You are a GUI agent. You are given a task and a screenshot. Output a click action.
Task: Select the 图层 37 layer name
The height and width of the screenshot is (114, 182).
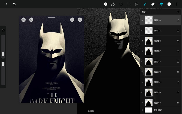point(157,51)
